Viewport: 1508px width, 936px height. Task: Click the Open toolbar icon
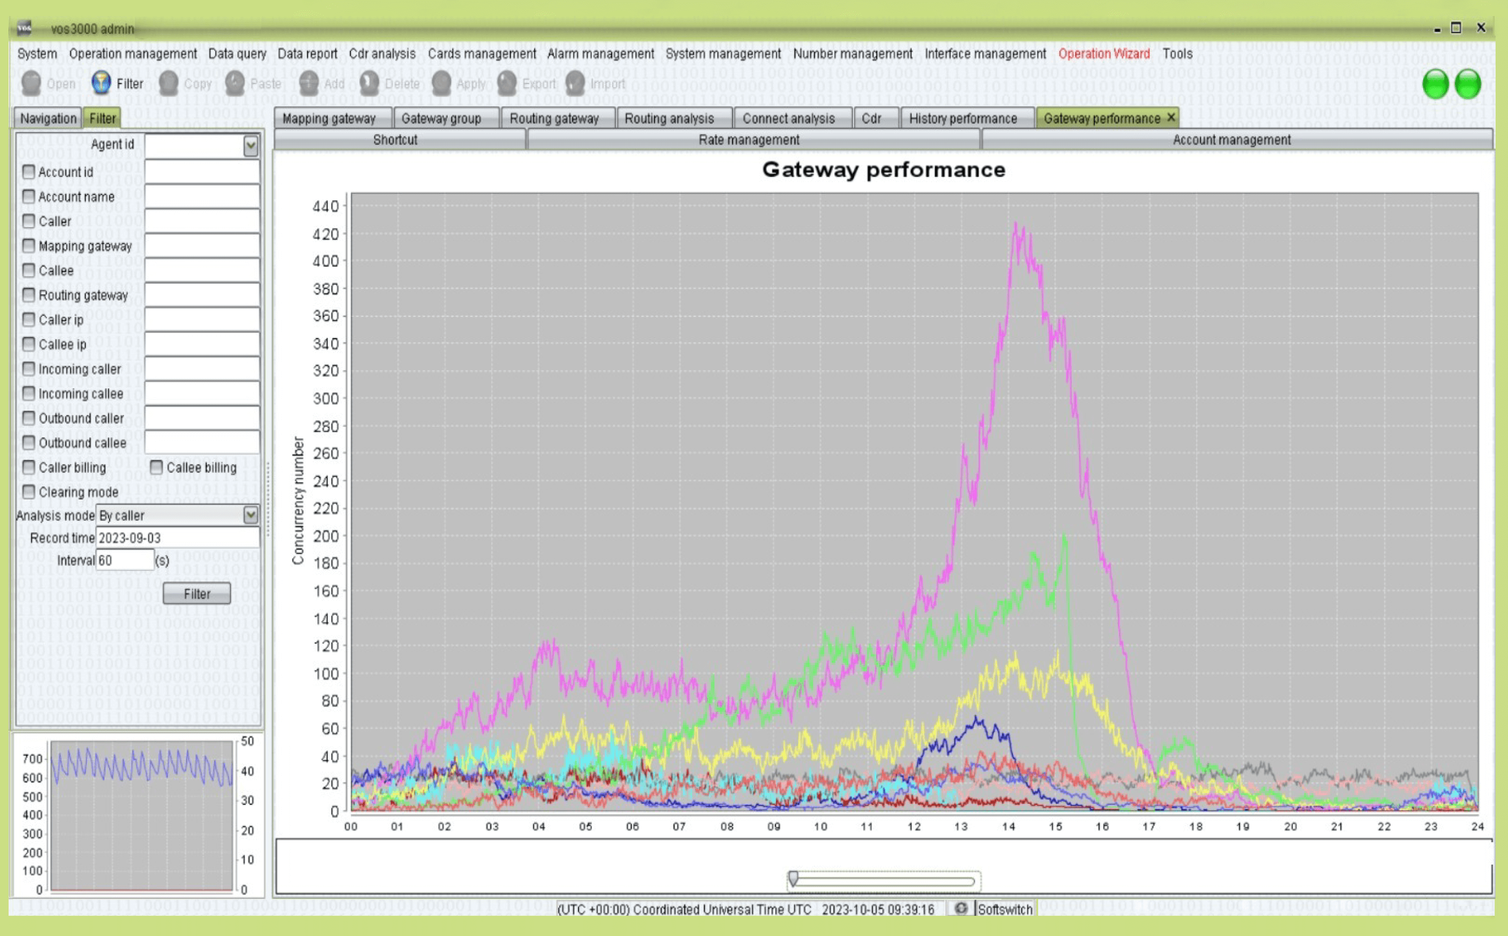tap(31, 84)
